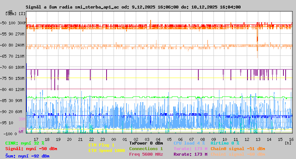The image size is (296, 159).
Task: Click the yellow 'ETH Plug 1' legend label
Action: pos(101,145)
